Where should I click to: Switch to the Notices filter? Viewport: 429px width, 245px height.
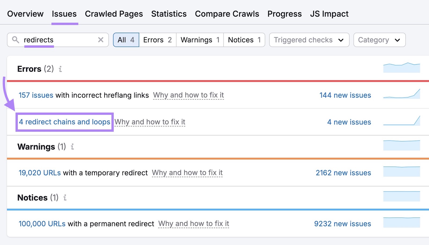point(244,40)
